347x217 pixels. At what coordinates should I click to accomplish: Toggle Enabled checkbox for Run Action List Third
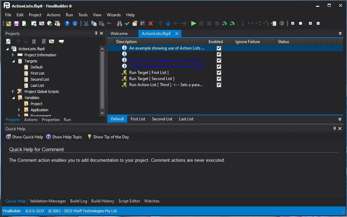219,85
